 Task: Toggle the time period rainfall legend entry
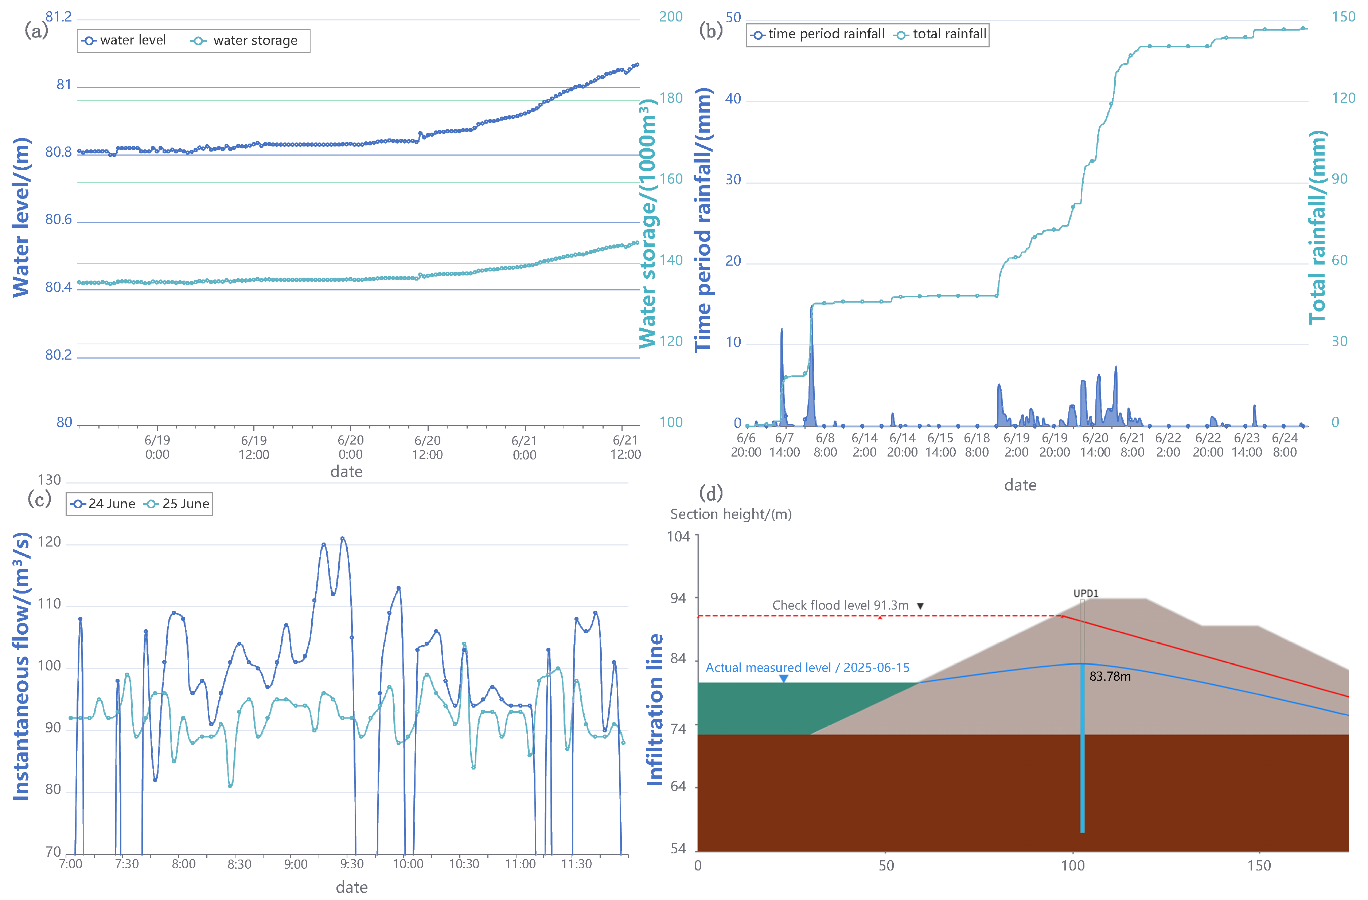(818, 34)
